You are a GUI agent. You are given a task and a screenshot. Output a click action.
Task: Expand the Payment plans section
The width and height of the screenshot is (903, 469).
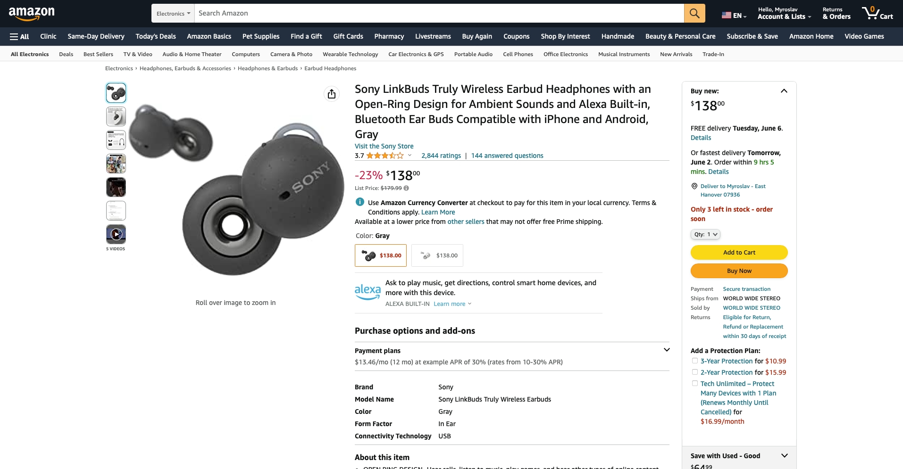[666, 350]
